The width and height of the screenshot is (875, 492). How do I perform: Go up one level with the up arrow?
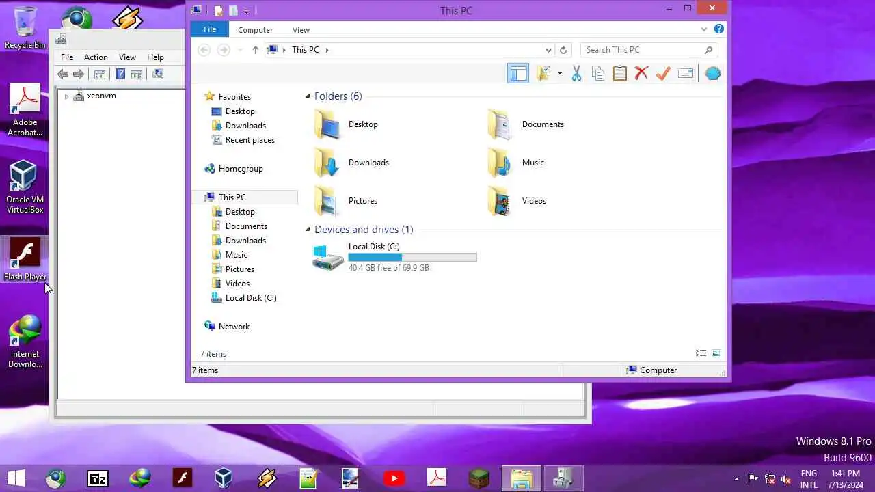pyautogui.click(x=256, y=50)
